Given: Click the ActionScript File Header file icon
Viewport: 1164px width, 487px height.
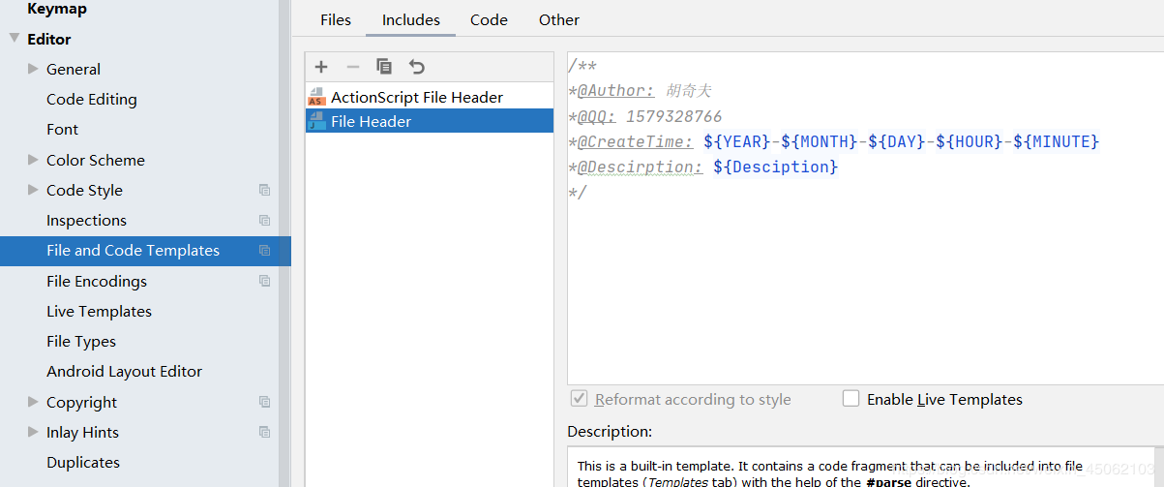Looking at the screenshot, I should coord(316,97).
